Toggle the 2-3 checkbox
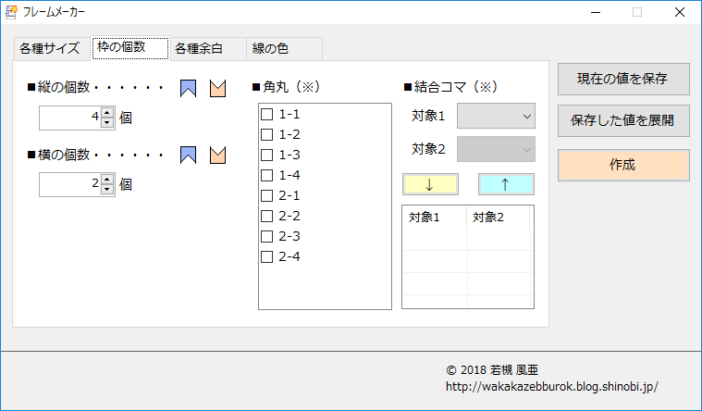 [267, 237]
